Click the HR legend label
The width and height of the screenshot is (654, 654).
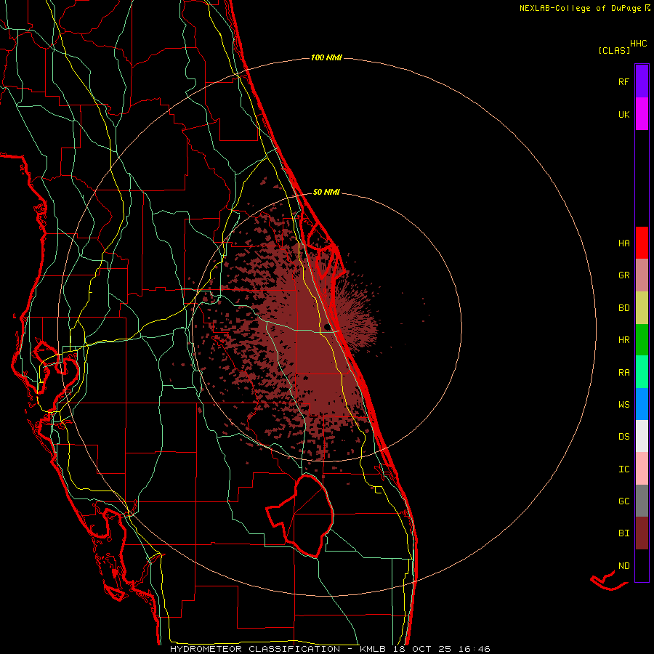pyautogui.click(x=623, y=340)
